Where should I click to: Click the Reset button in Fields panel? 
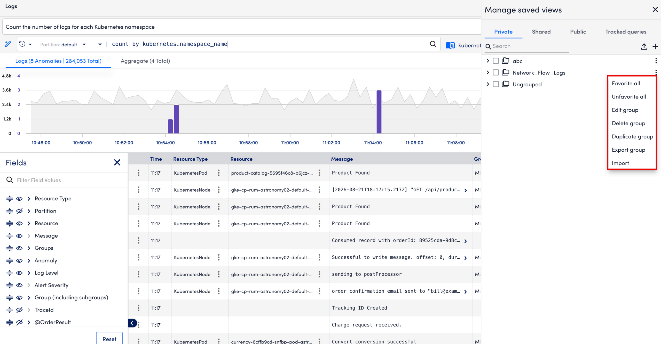tap(109, 339)
